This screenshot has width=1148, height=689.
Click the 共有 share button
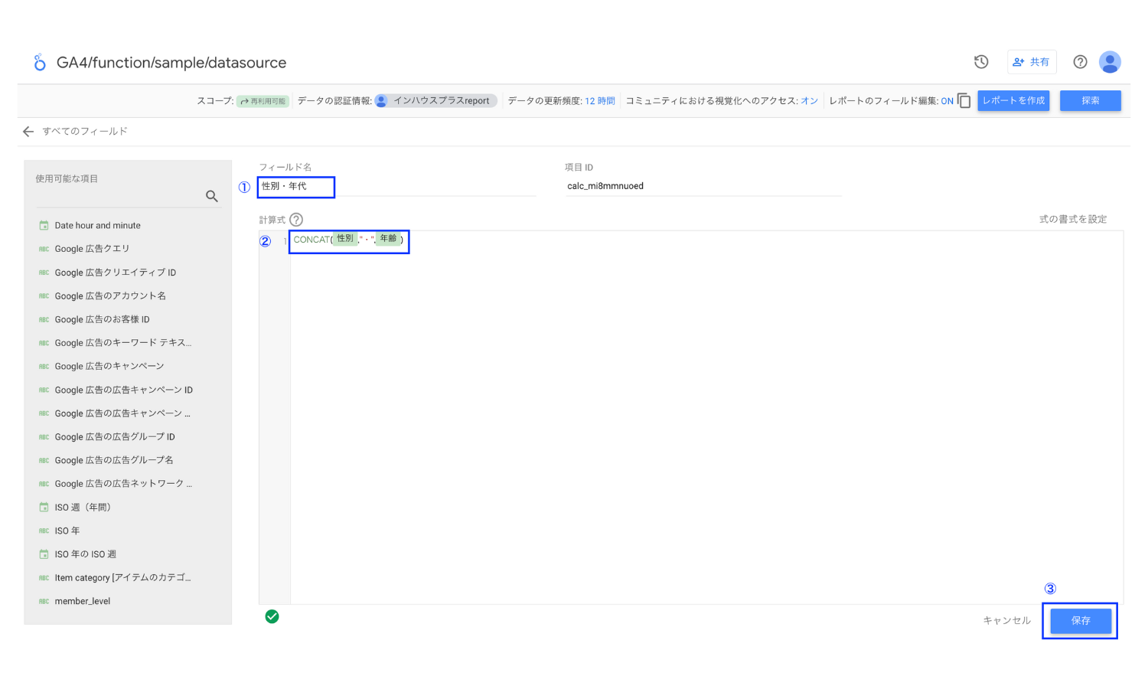[x=1032, y=62]
